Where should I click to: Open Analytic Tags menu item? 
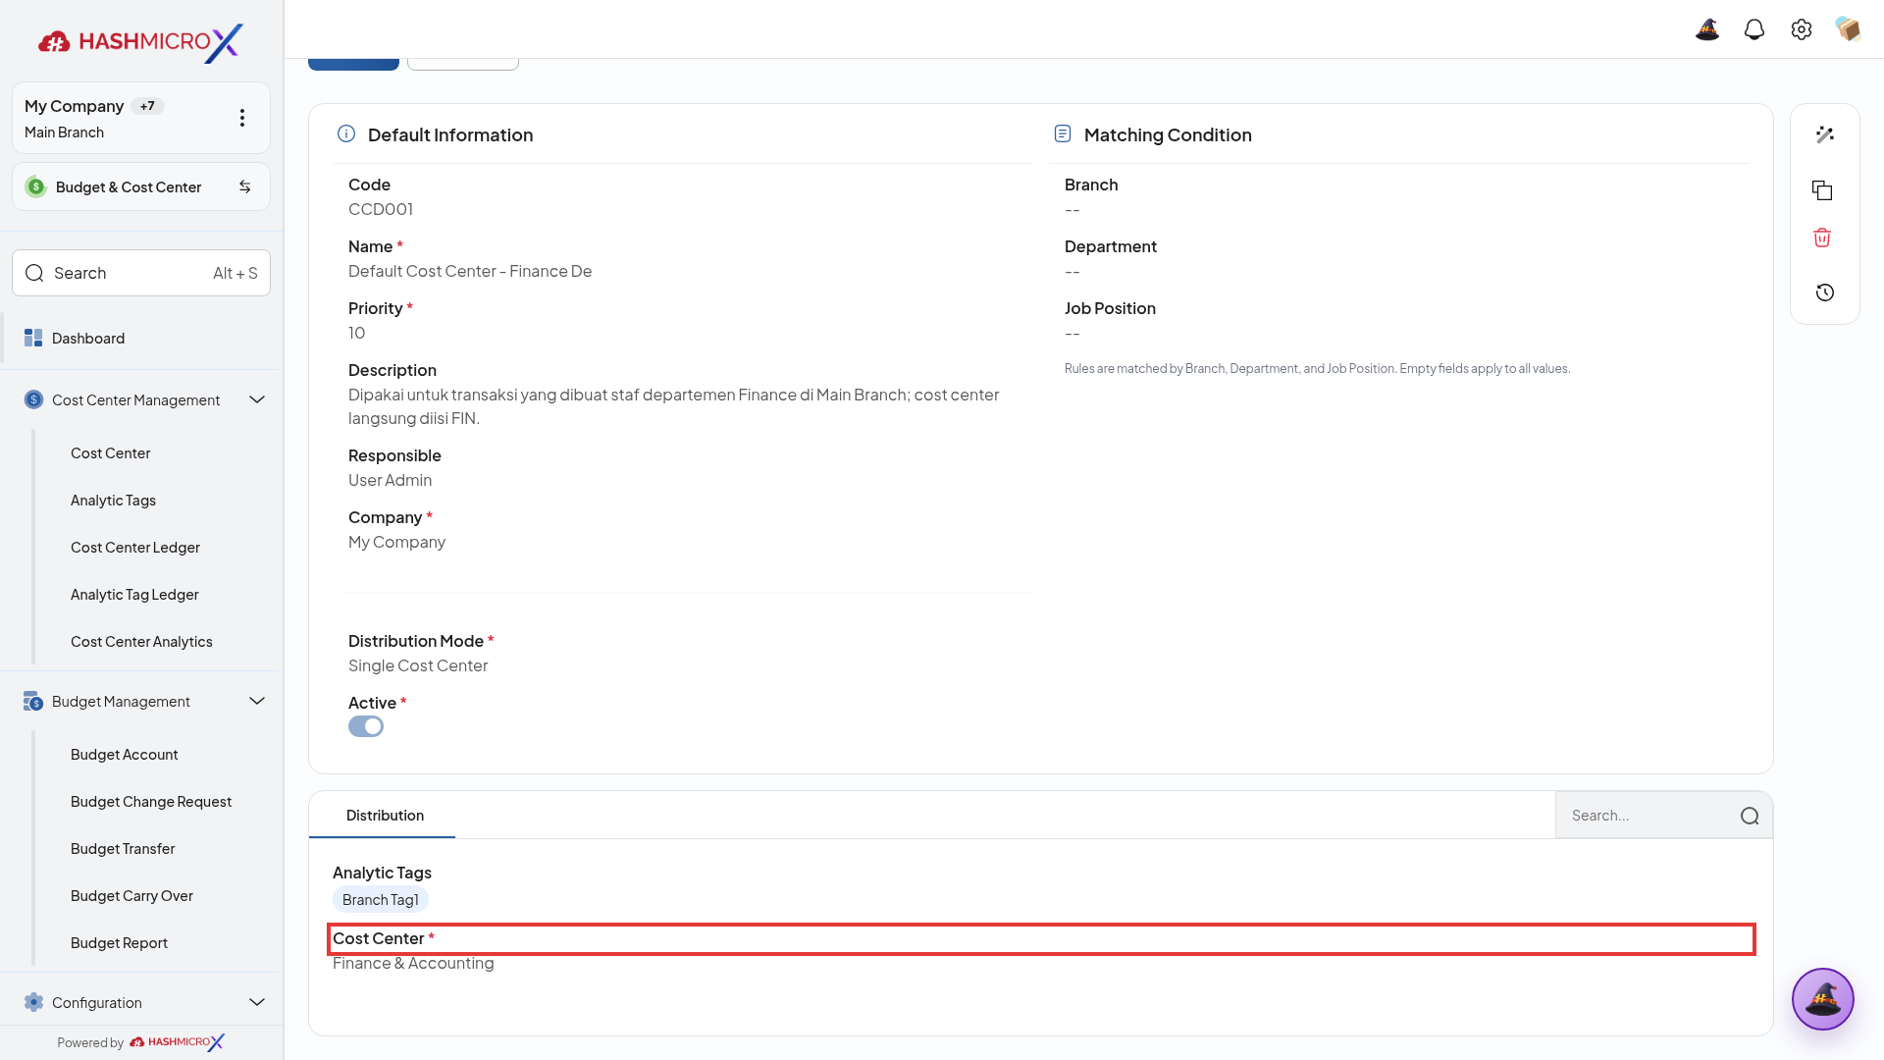click(113, 501)
